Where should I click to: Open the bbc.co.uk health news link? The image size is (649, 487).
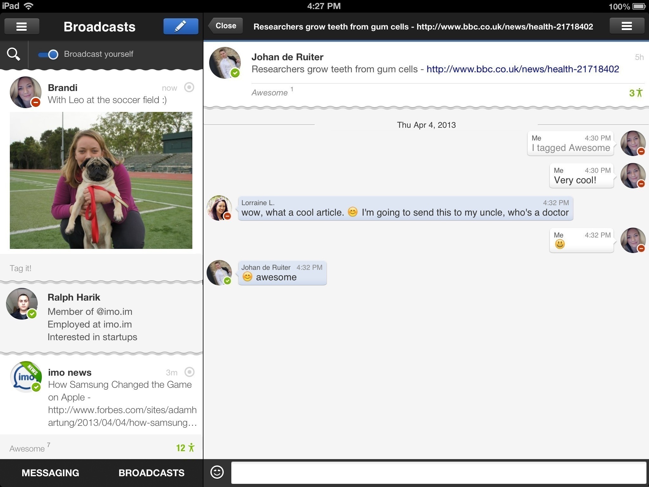tap(523, 69)
